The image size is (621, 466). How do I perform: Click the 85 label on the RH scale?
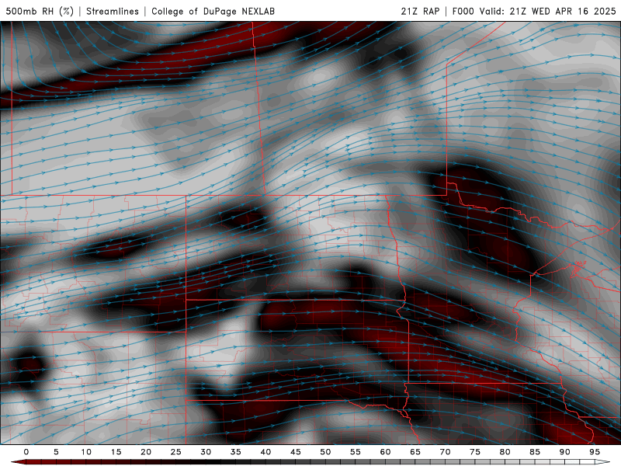pyautogui.click(x=535, y=452)
